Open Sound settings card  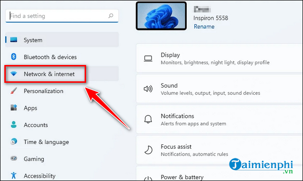click(219, 89)
